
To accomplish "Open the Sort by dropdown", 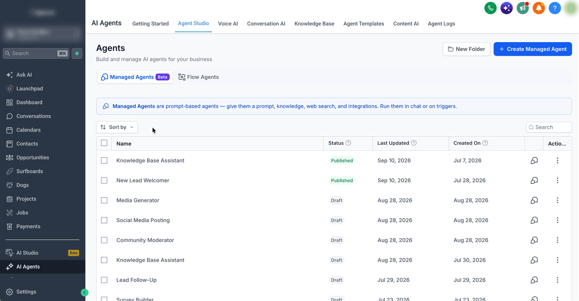I will (x=117, y=127).
